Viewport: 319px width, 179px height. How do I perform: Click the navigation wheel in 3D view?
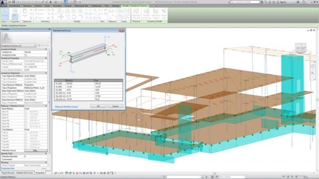coord(313,66)
